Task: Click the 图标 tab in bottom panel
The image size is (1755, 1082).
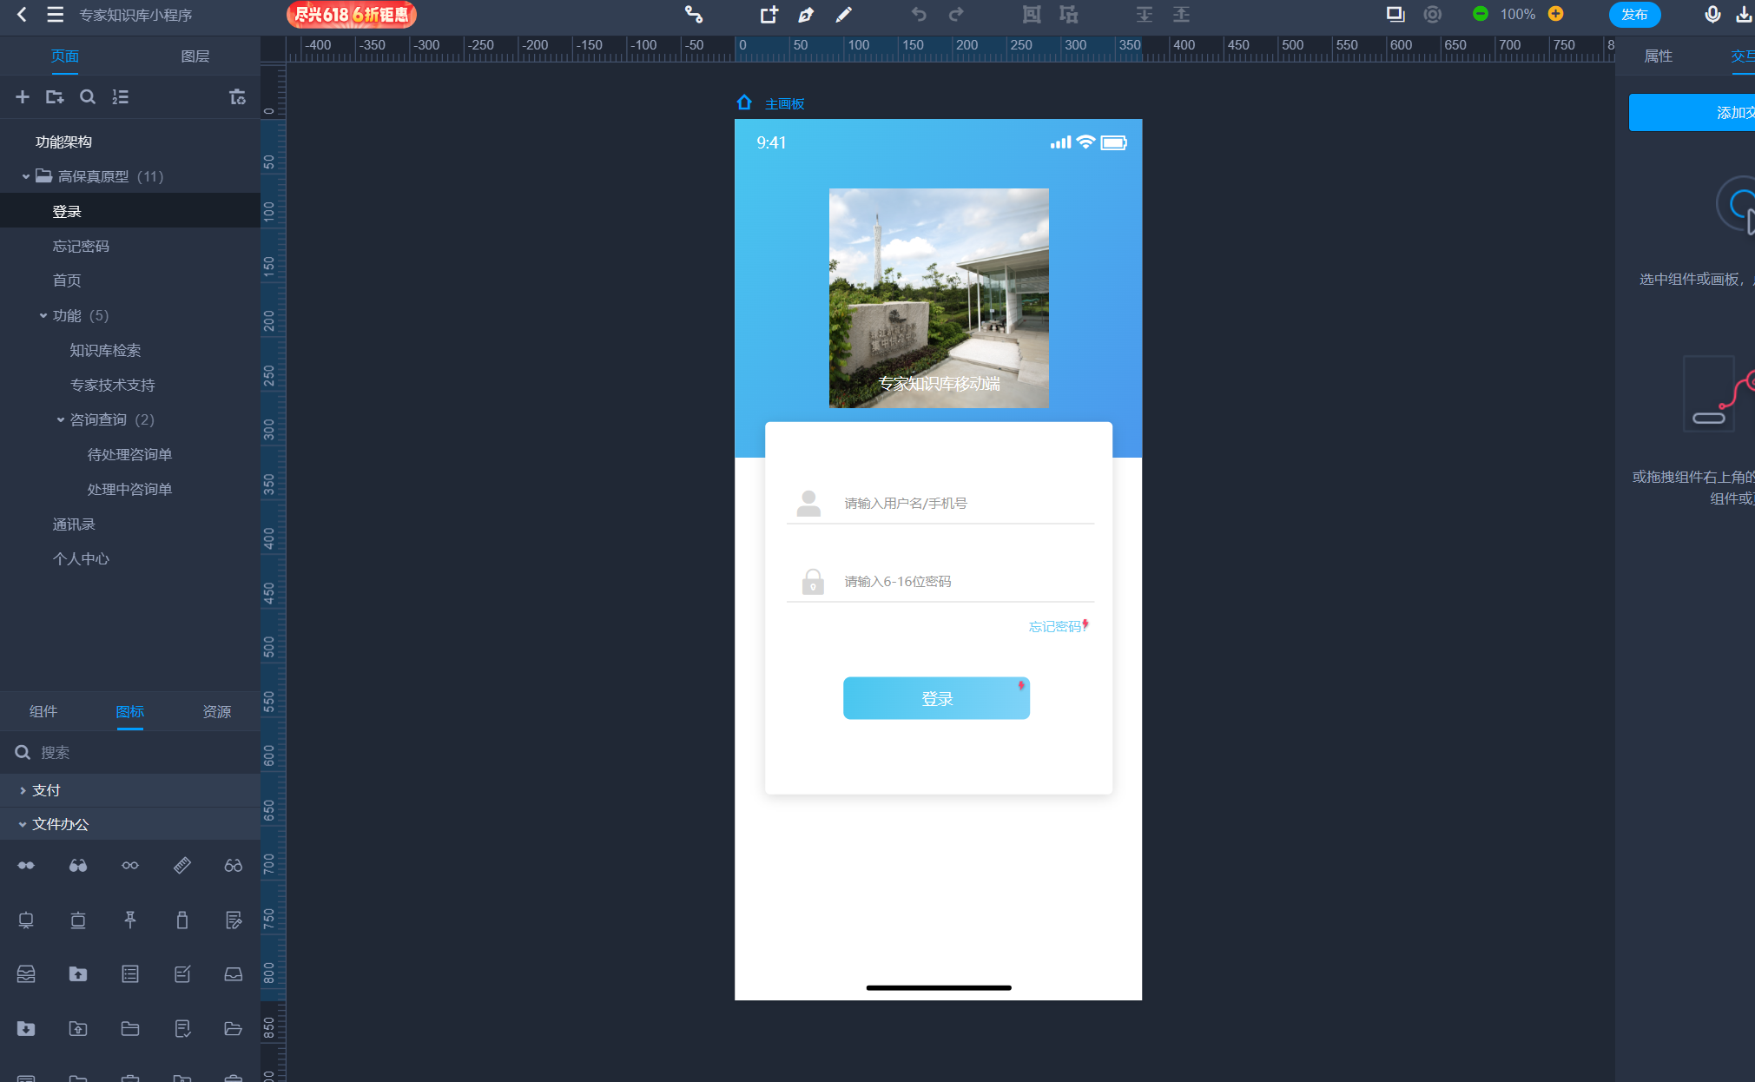Action: [129, 712]
